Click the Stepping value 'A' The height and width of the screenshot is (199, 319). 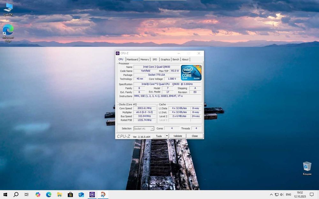pos(195,88)
